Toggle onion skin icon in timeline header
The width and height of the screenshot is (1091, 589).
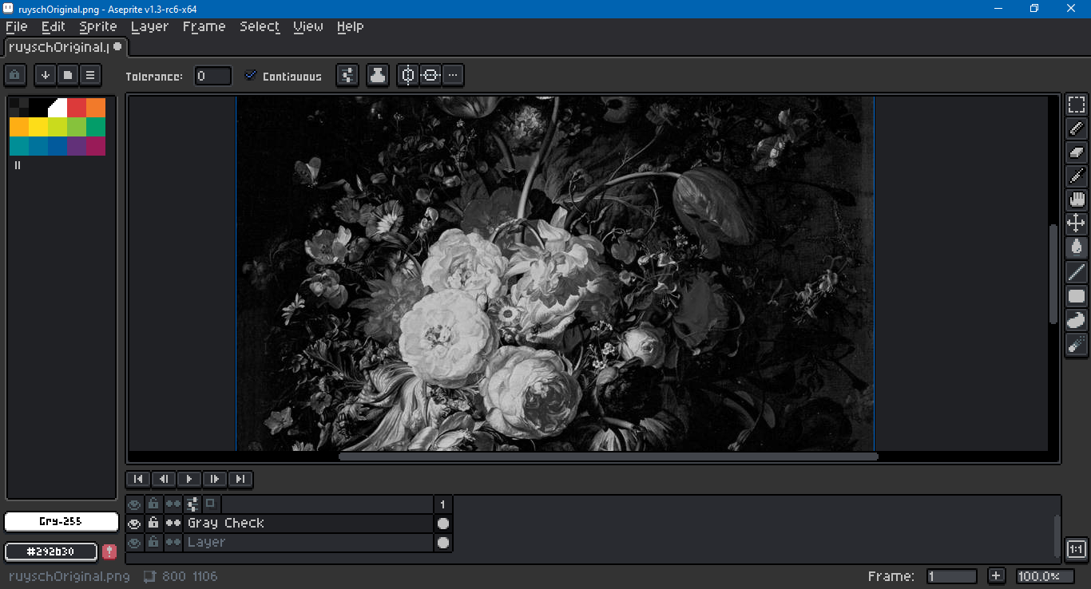pos(210,504)
